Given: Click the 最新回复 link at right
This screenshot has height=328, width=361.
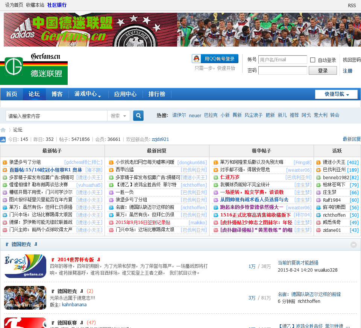Looking at the screenshot, I should (x=352, y=139).
